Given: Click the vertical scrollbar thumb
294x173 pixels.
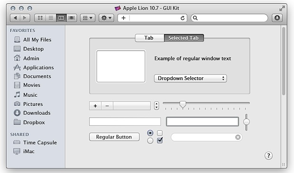Looking at the screenshot, I should tap(284, 61).
